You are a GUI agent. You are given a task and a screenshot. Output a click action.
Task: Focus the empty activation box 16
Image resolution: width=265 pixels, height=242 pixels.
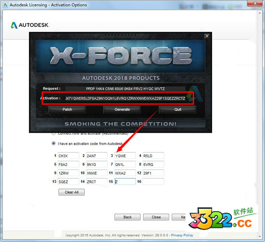[x=153, y=181]
